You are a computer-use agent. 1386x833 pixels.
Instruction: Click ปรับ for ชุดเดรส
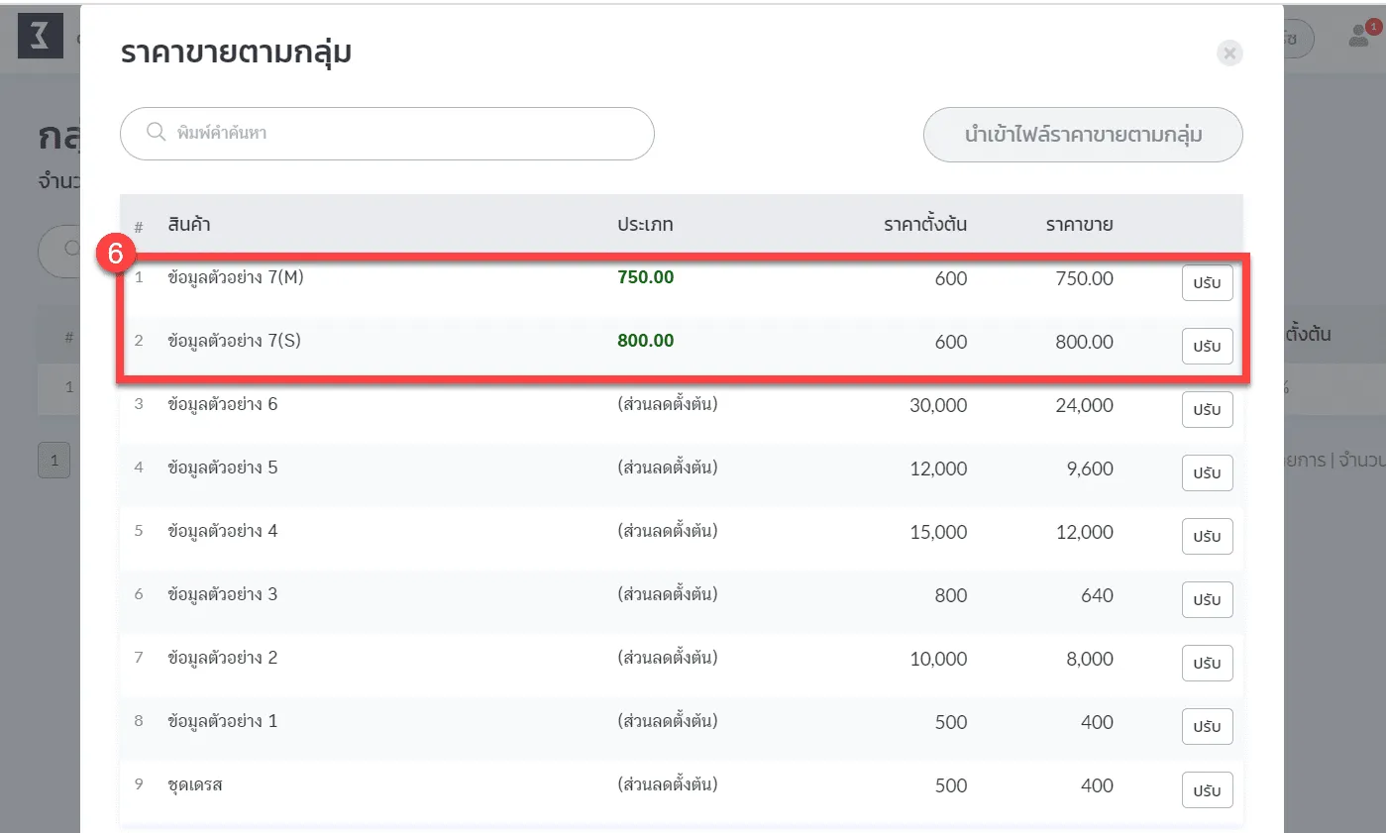1207,790
